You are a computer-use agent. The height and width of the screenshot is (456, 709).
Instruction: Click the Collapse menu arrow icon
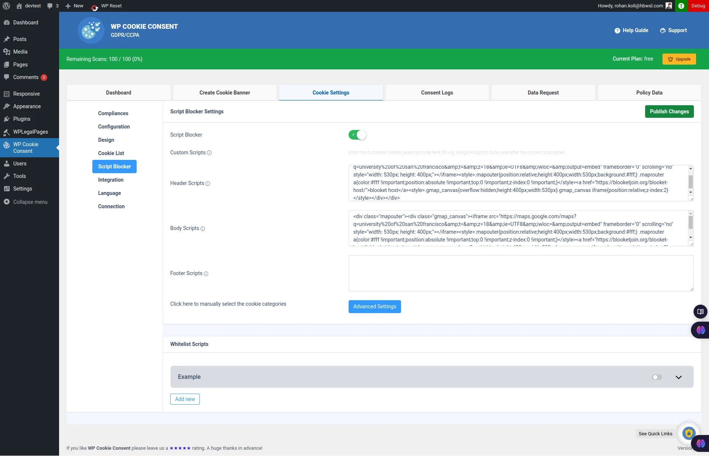click(7, 202)
